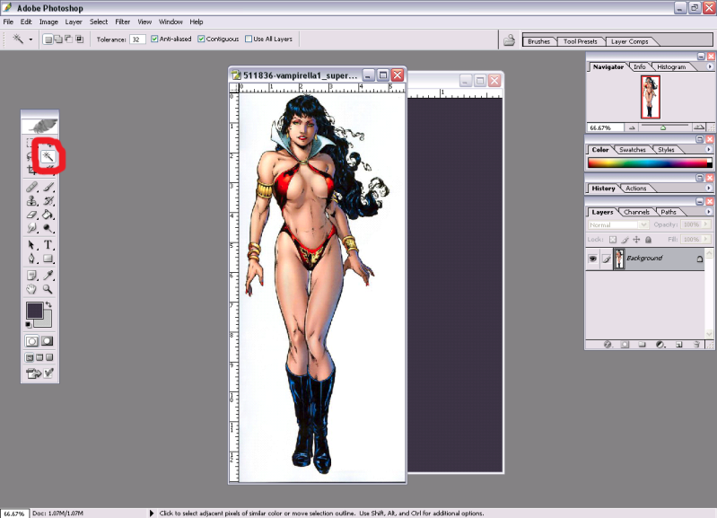Select the Eyedropper tool

[x=48, y=276]
